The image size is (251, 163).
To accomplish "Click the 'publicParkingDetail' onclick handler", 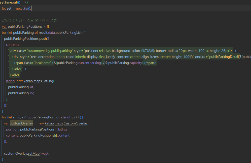I will (224, 57).
